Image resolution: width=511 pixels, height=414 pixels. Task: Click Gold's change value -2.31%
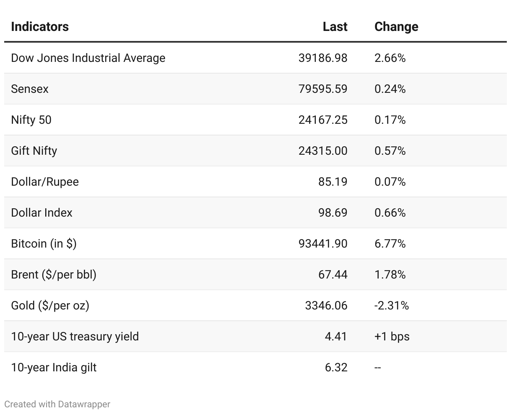tap(392, 305)
